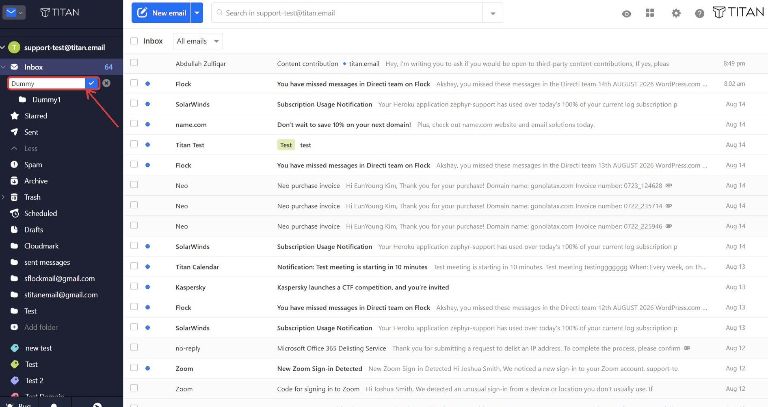
Task: Tick the Titan Test email checkbox
Action: (134, 144)
